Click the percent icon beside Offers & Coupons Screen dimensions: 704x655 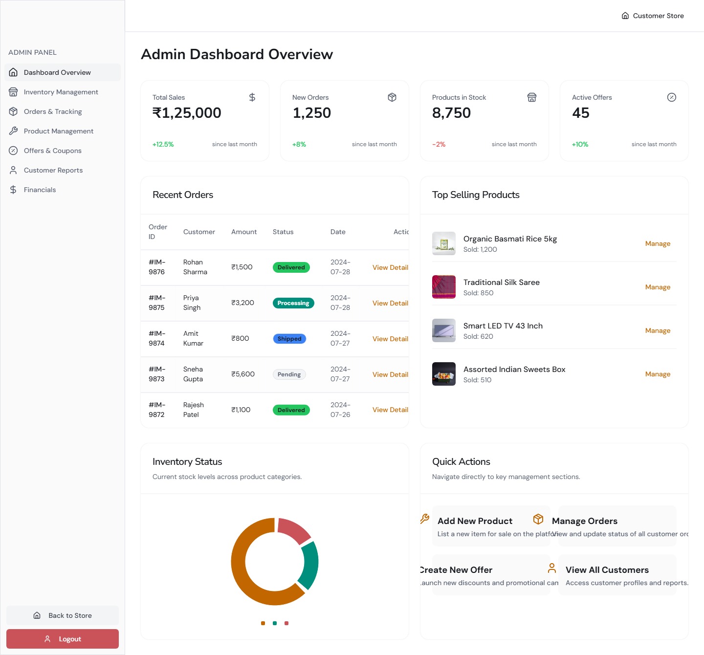[x=13, y=151]
